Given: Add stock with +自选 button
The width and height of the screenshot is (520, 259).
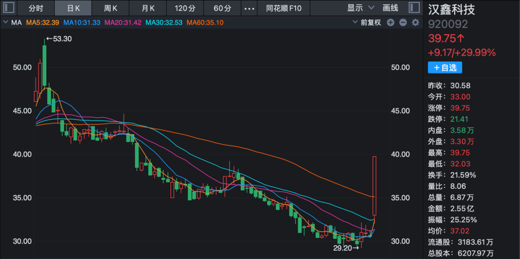Looking at the screenshot, I should point(444,68).
